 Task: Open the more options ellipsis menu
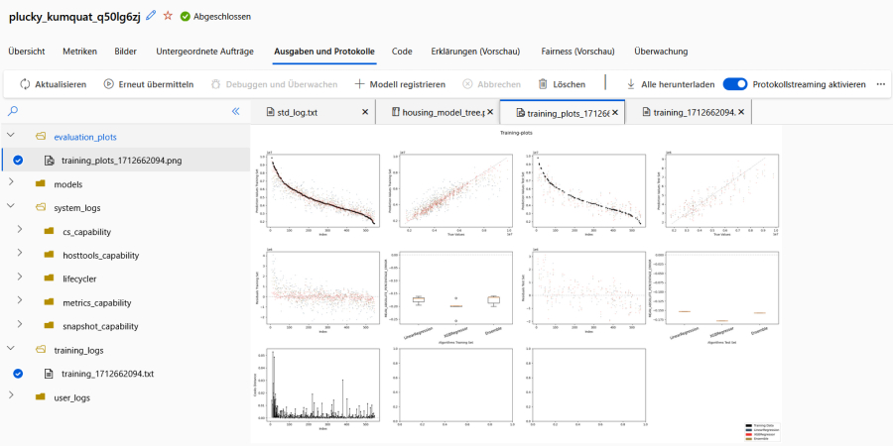[880, 85]
